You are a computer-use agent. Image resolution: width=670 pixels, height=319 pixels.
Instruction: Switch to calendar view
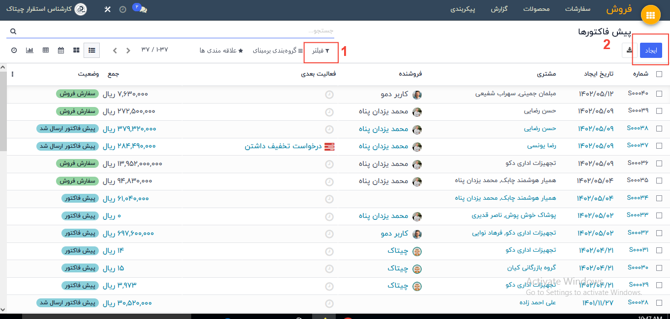[x=61, y=50]
